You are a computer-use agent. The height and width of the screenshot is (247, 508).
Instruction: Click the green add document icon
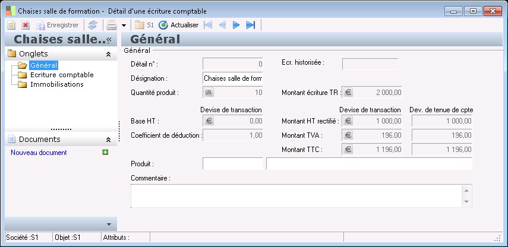105,152
